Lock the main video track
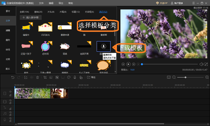 click(x=10, y=95)
